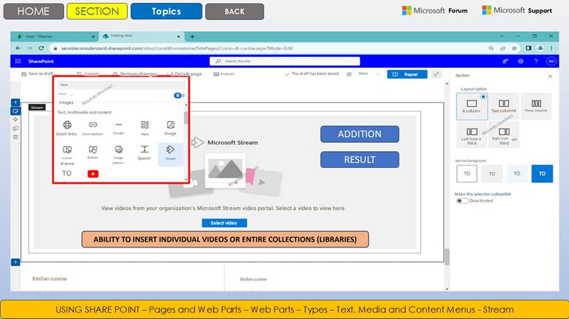The width and height of the screenshot is (569, 319).
Task: Click Cancel in the command bar
Action: tap(88, 74)
